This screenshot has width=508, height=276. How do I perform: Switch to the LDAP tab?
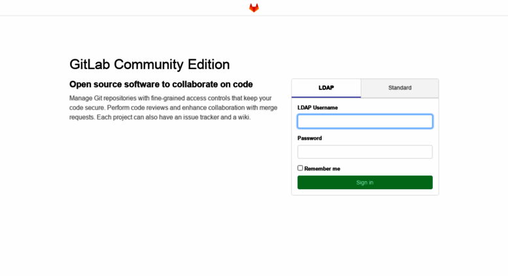[x=326, y=88]
